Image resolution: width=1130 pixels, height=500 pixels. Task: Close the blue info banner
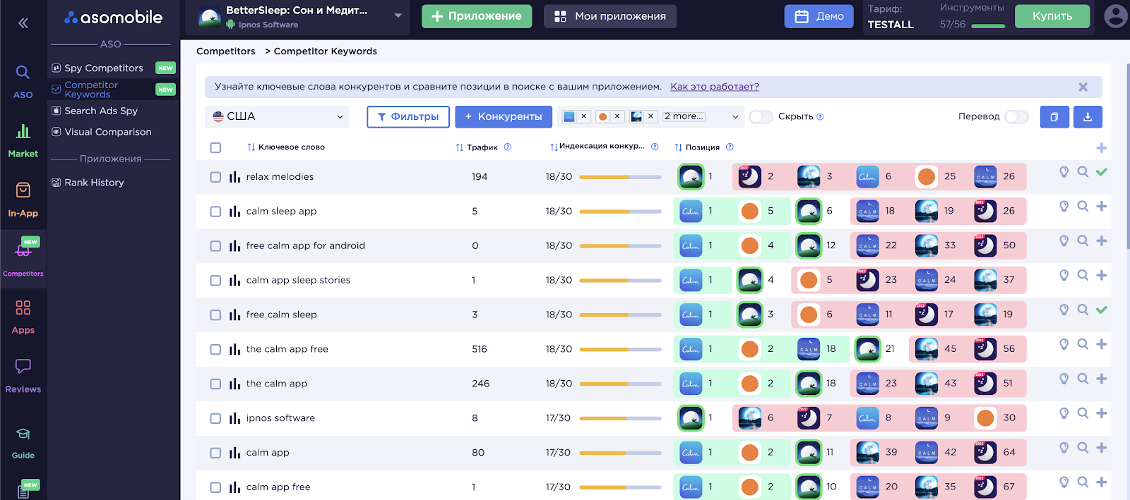pyautogui.click(x=1083, y=87)
